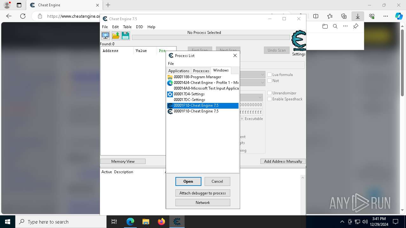This screenshot has height=228, width=406.
Task: Select the gear icon of 000017D4-Settings
Action: coord(170,94)
